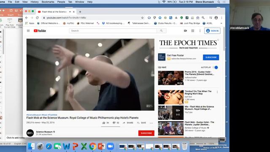The width and height of the screenshot is (270, 152).
Task: Open the myFSU bookmark
Action: click(68, 23)
